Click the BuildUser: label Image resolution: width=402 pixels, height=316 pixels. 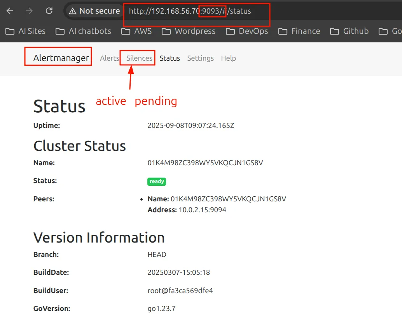point(51,290)
